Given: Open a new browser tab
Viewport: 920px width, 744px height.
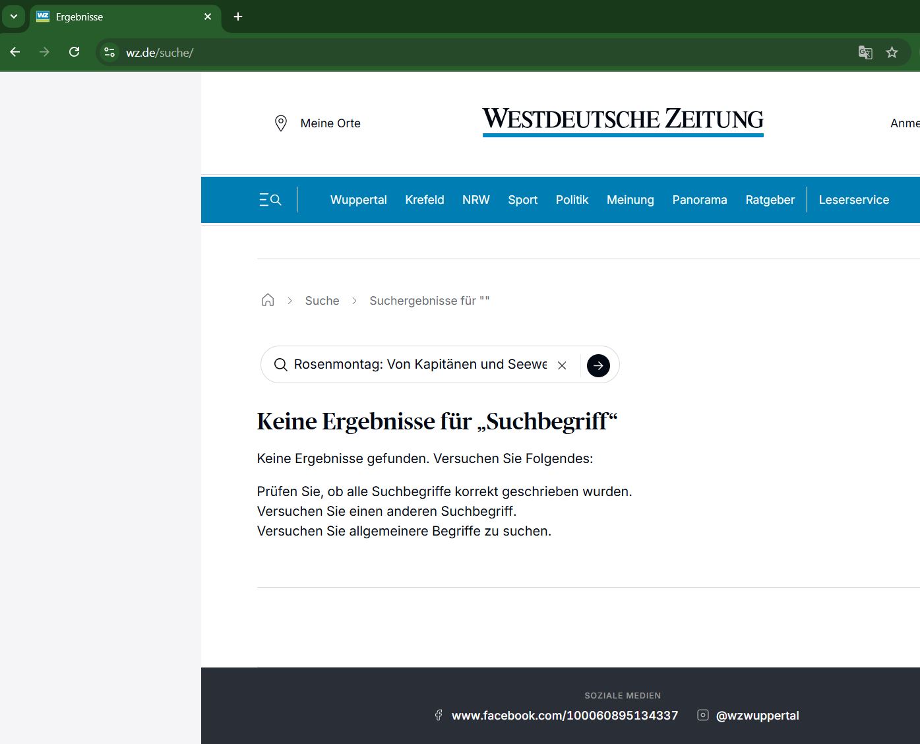Looking at the screenshot, I should (238, 16).
